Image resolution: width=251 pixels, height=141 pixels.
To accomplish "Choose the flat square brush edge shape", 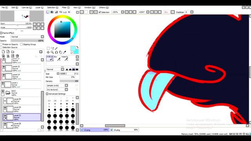I will (77, 69).
